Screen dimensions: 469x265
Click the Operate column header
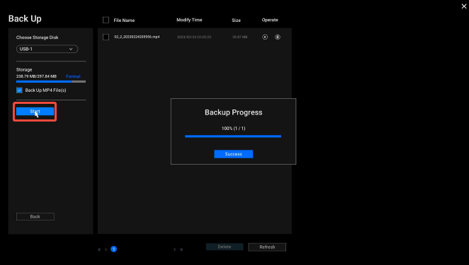tap(270, 20)
